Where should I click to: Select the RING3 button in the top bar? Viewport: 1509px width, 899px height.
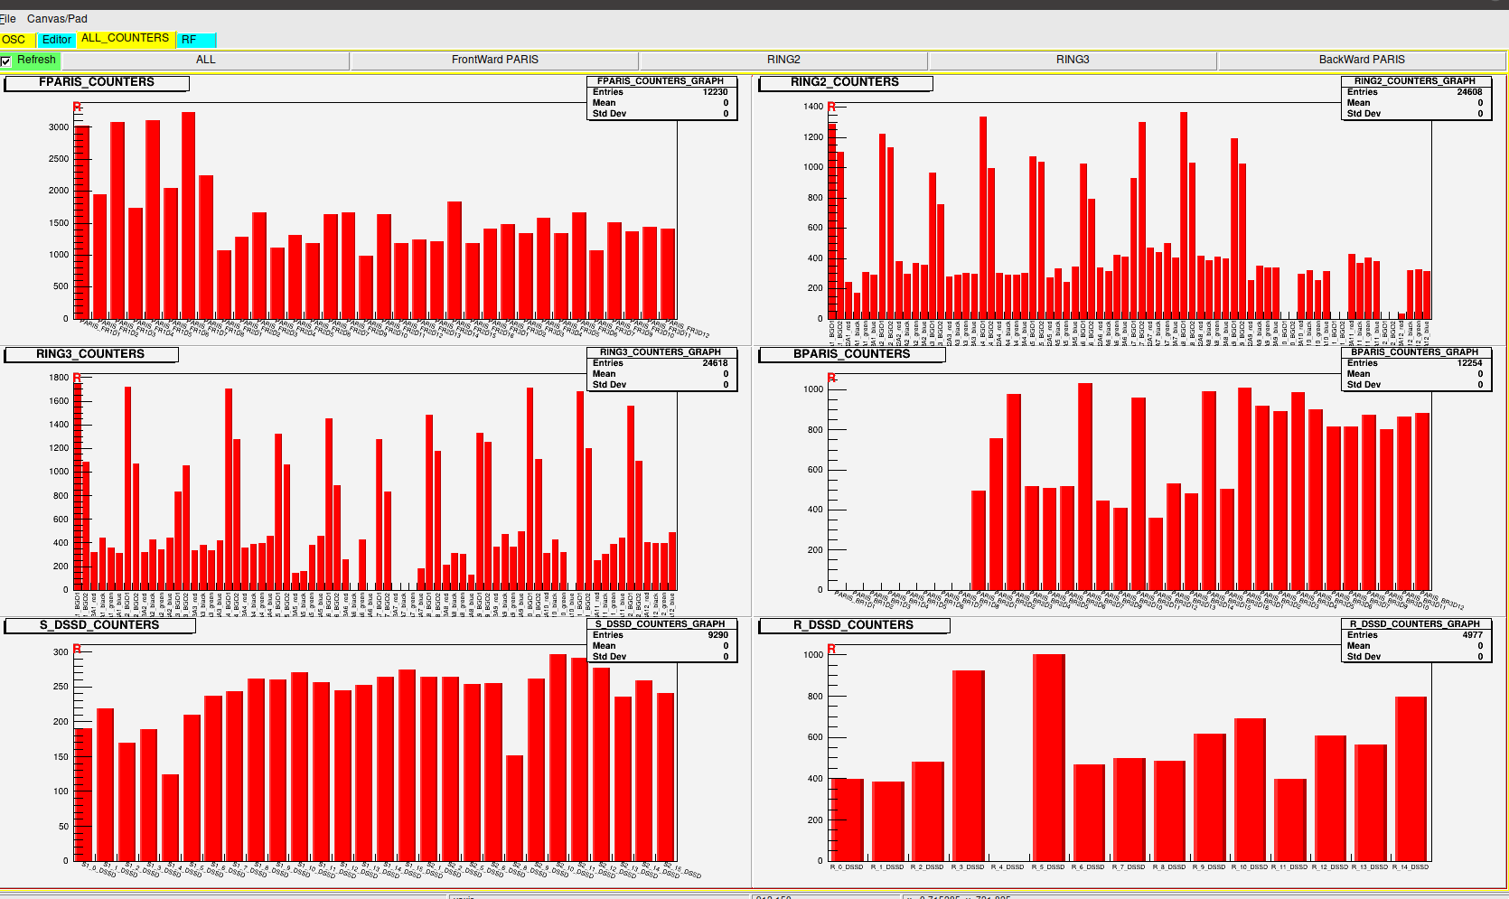[x=1073, y=60]
